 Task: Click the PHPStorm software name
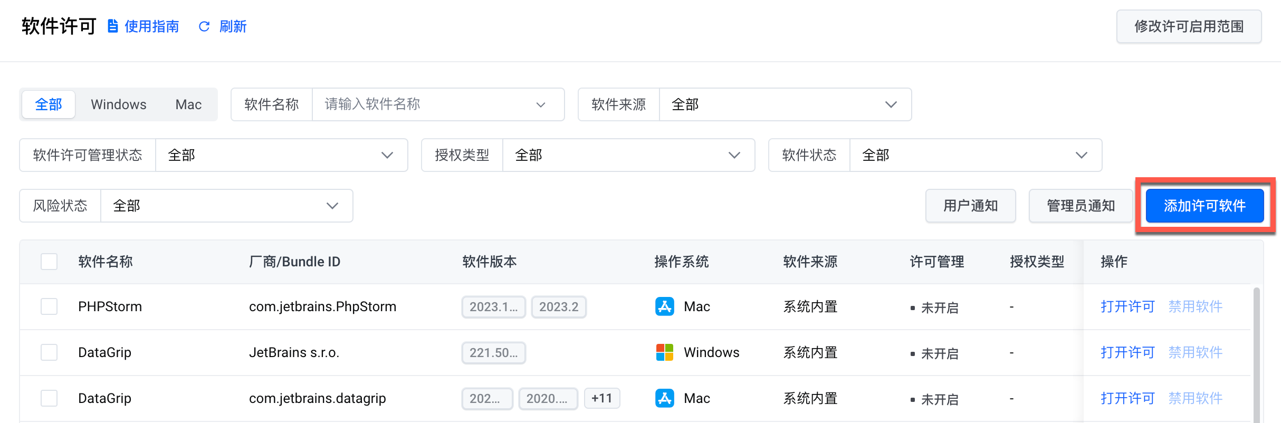pos(110,306)
